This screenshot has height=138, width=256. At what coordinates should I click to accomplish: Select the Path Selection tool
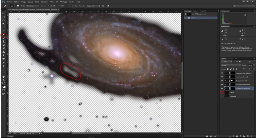3,69
